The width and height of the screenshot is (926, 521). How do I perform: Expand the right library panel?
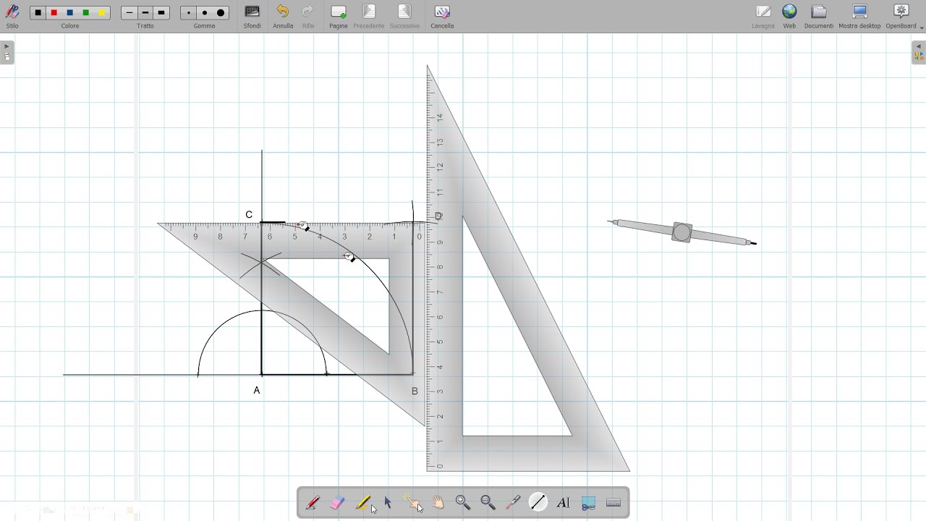(918, 53)
